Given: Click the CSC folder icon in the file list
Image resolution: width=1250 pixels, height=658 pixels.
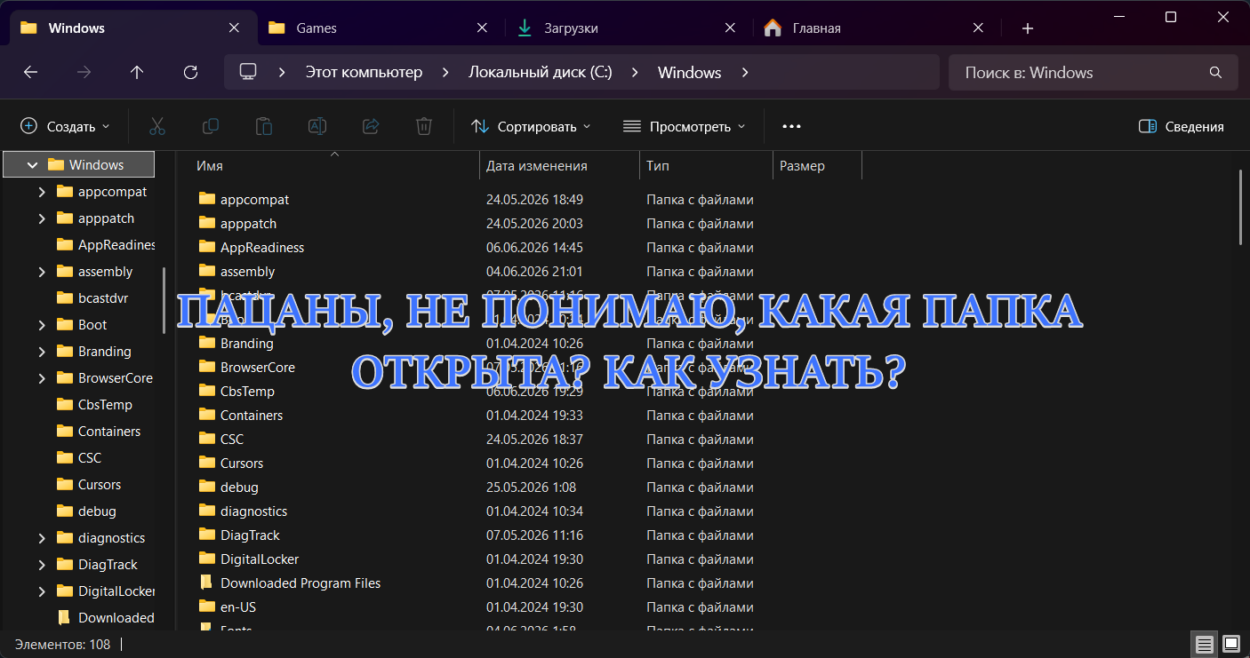Looking at the screenshot, I should tap(207, 439).
